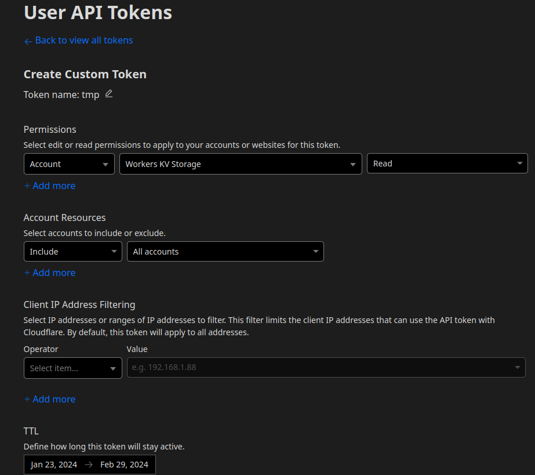Image resolution: width=535 pixels, height=475 pixels.
Task: Open the Include account resources dropdown
Action: 73,251
